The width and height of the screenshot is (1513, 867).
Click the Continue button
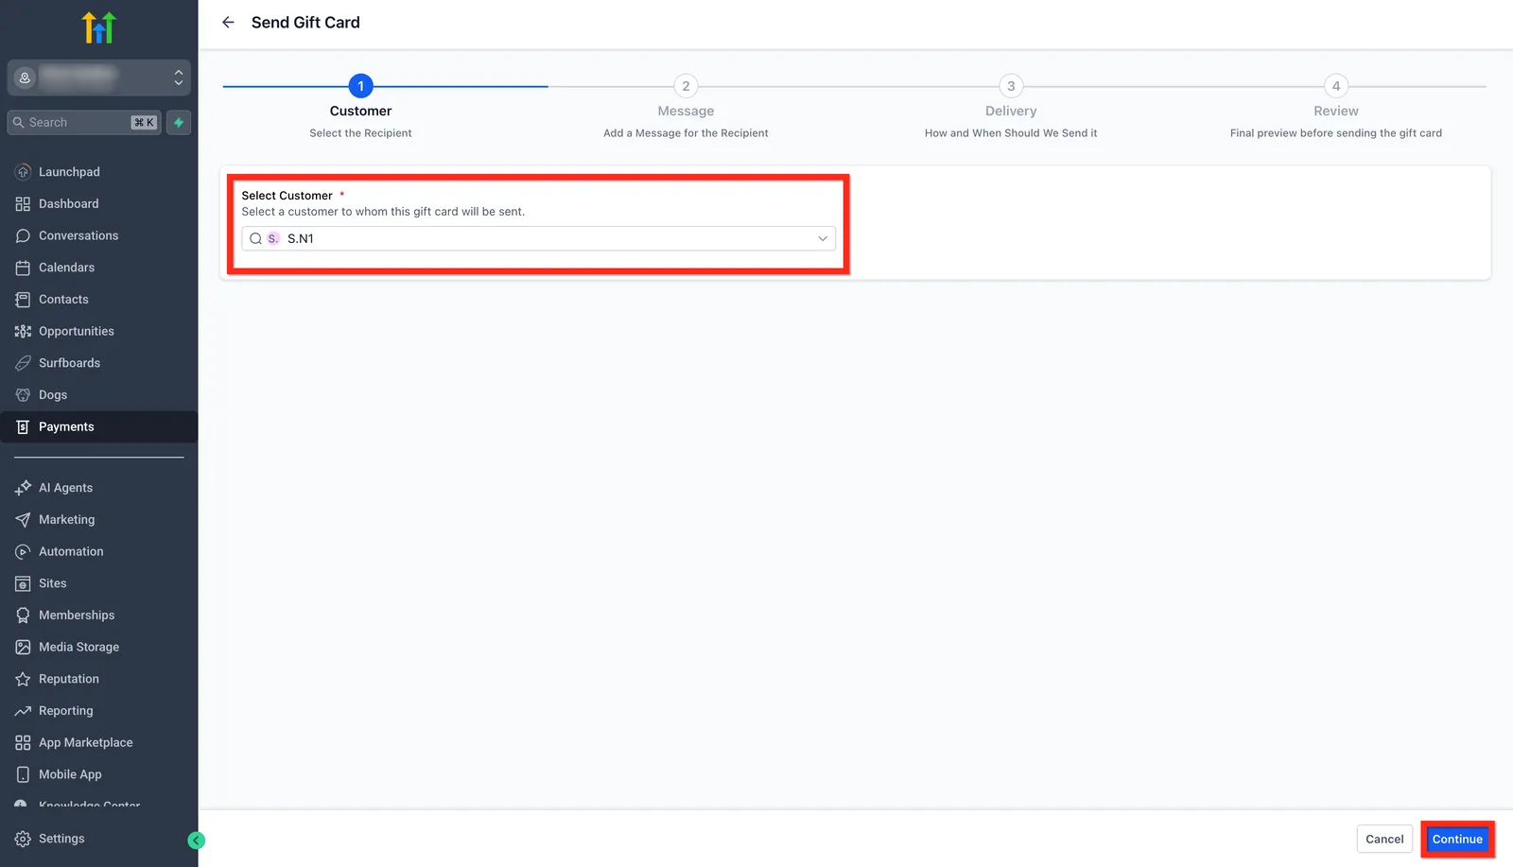click(x=1457, y=840)
